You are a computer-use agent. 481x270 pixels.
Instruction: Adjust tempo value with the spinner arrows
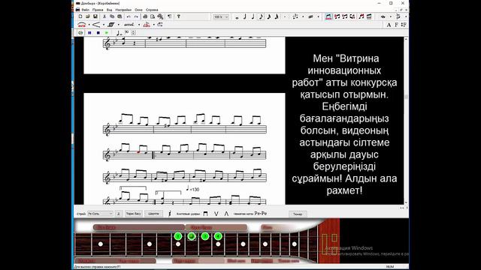click(x=134, y=32)
